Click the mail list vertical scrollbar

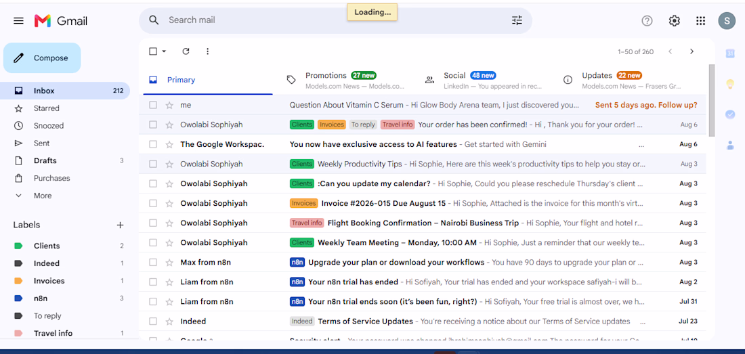pyautogui.click(x=711, y=101)
